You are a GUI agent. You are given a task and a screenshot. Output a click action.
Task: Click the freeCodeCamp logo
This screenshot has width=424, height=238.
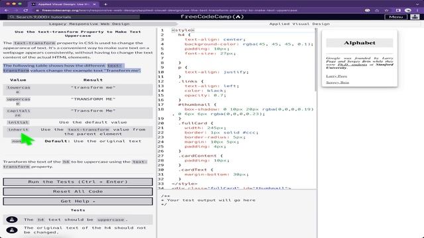[212, 17]
